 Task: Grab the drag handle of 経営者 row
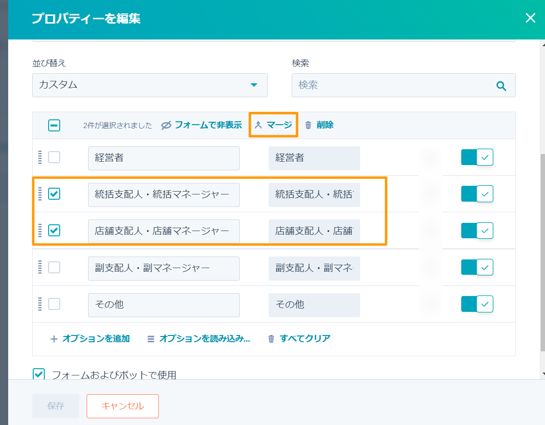(x=40, y=157)
